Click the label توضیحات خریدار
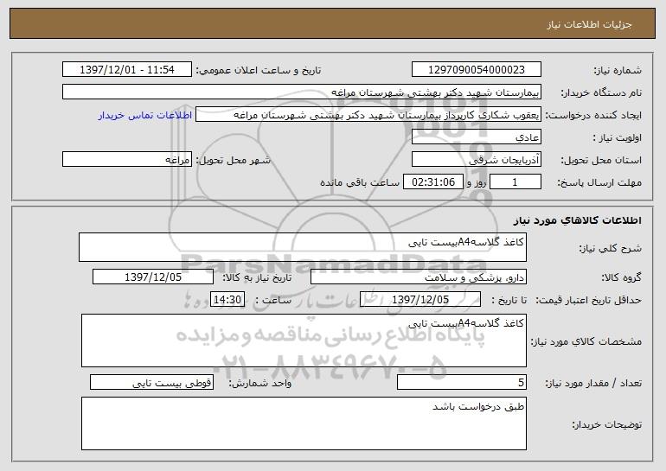This screenshot has width=666, height=471. point(607,424)
